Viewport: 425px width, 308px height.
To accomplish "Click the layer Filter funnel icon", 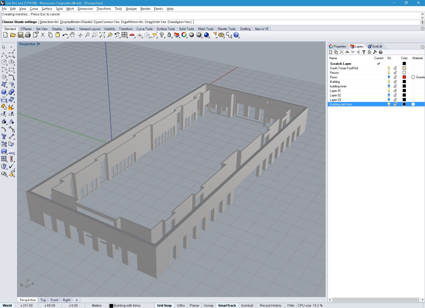I will 364,52.
